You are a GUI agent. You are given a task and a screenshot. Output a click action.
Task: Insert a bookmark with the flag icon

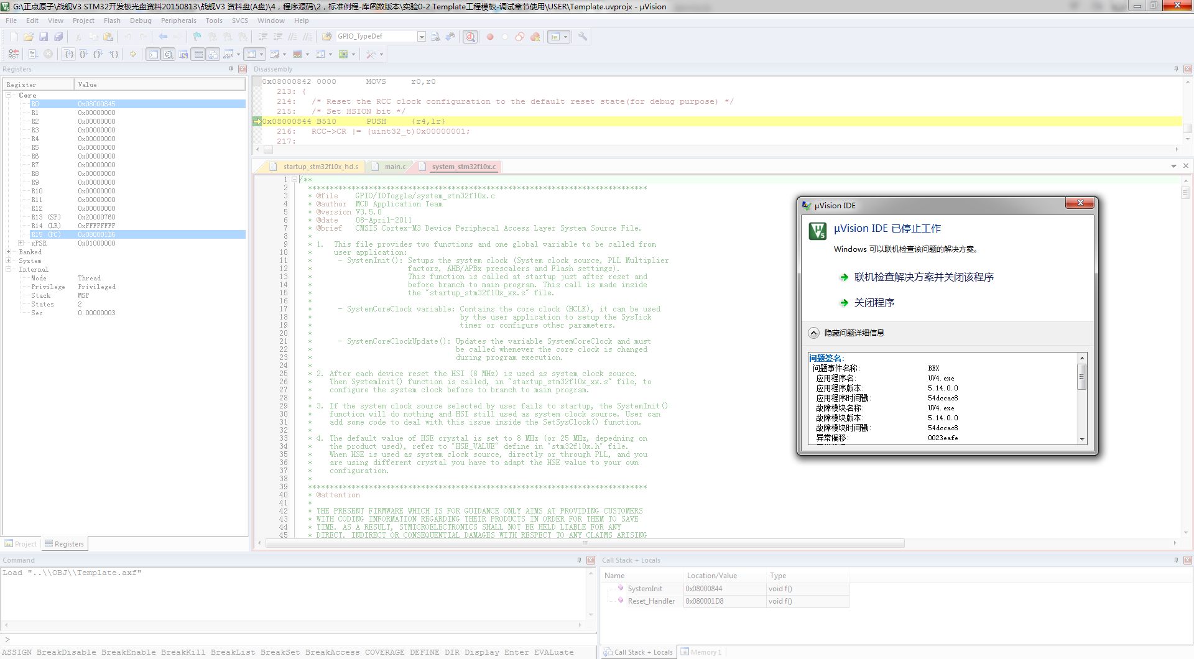click(197, 37)
